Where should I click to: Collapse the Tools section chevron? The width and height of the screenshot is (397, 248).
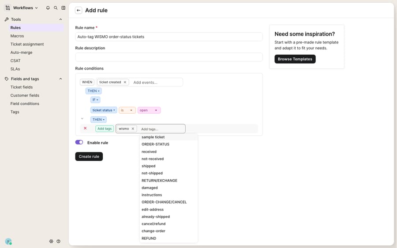pyautogui.click(x=60, y=19)
